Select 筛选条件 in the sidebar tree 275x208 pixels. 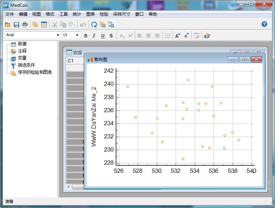click(x=26, y=65)
